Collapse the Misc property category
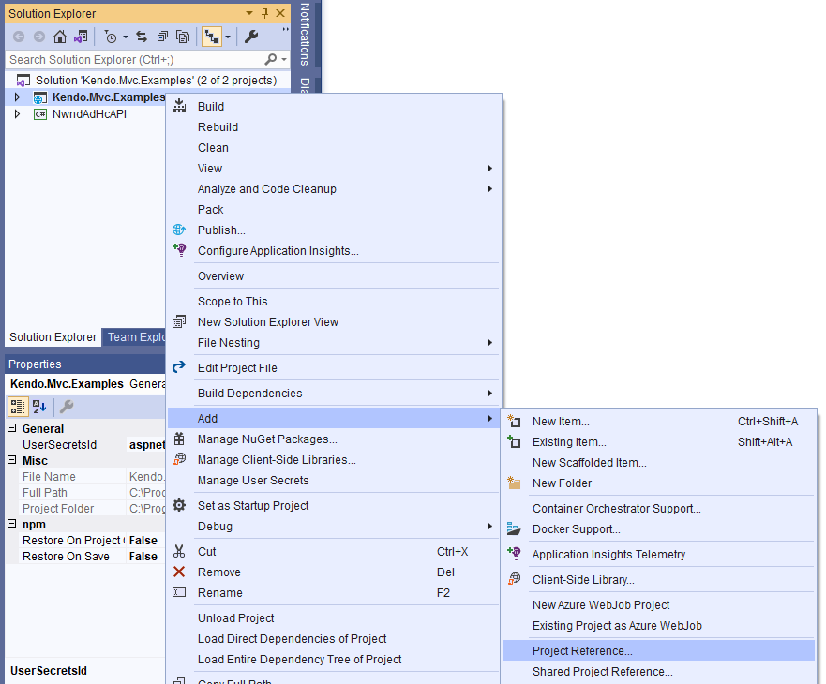Image resolution: width=826 pixels, height=684 pixels. (11, 460)
